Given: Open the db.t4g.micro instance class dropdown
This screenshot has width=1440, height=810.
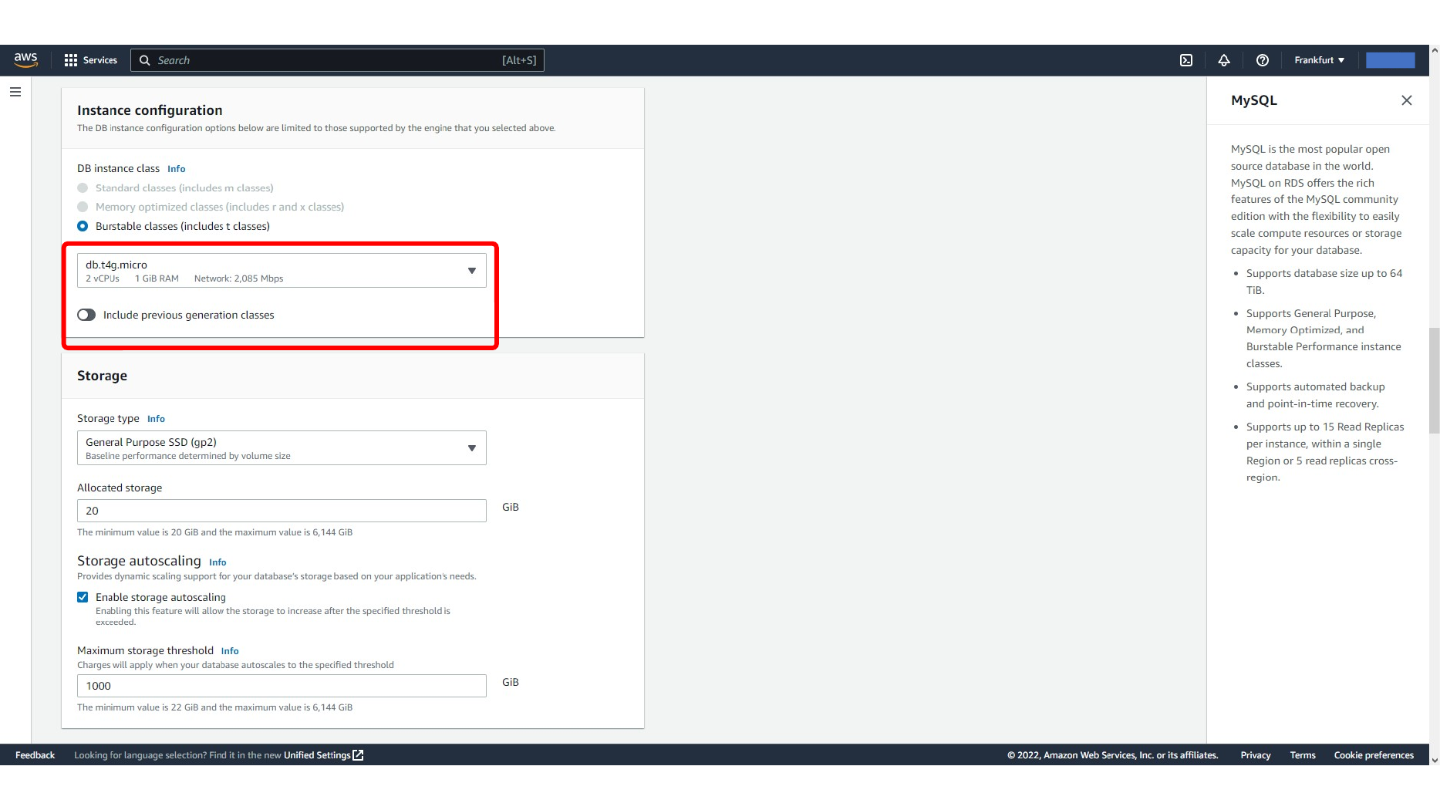Looking at the screenshot, I should click(x=282, y=271).
